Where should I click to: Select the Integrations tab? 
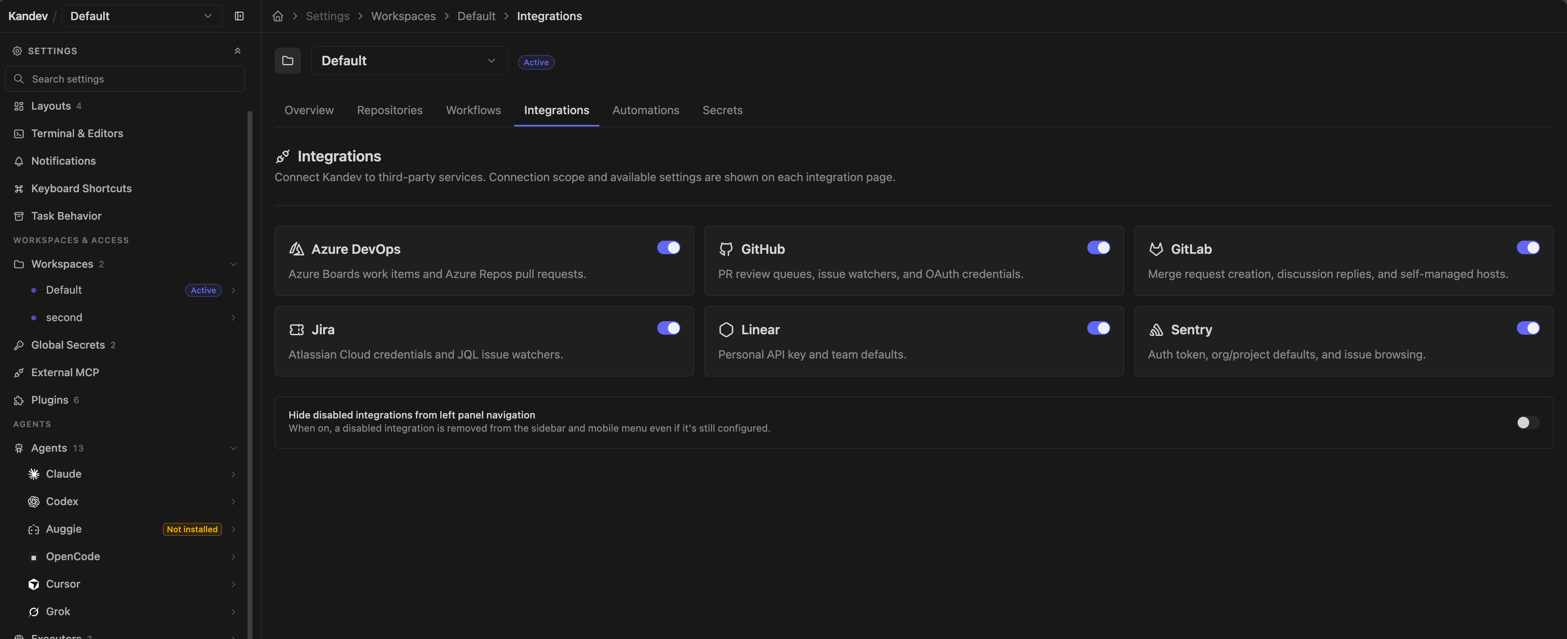tap(556, 110)
